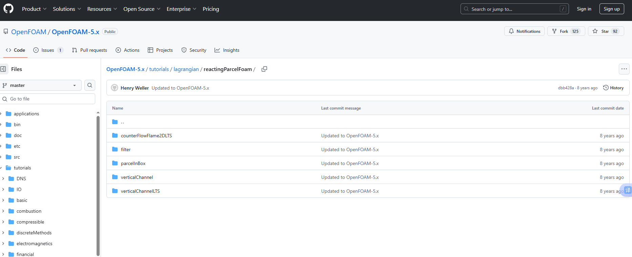Open the master branch selector dropdown
Screen dimensions: 632x257
pyautogui.click(x=40, y=85)
